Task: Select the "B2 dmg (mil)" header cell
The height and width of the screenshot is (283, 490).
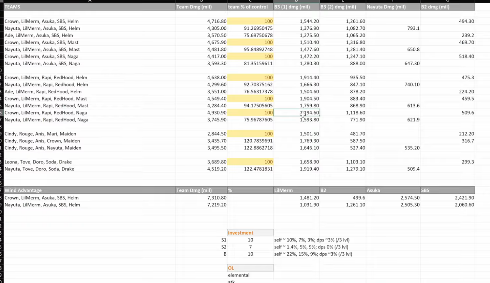Action: pos(448,7)
